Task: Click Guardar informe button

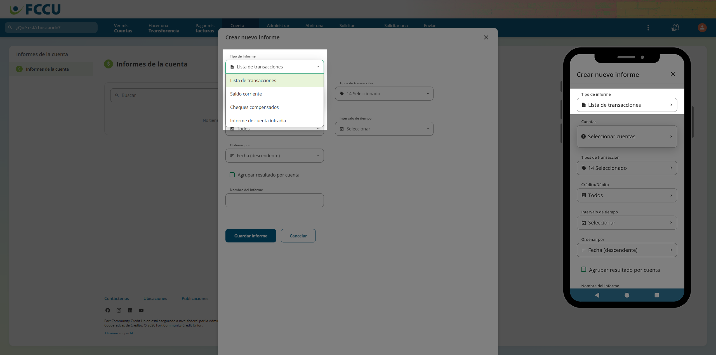Action: point(251,236)
